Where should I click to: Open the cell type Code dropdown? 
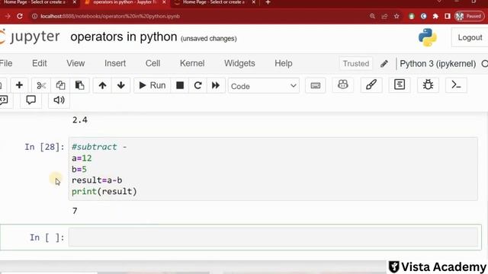[x=264, y=86]
